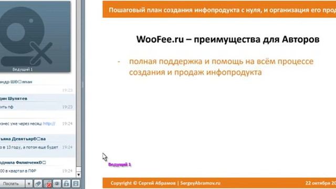
Task: Click the slide title WooFee.ru – преимущества для Авторов
Action: [228, 39]
